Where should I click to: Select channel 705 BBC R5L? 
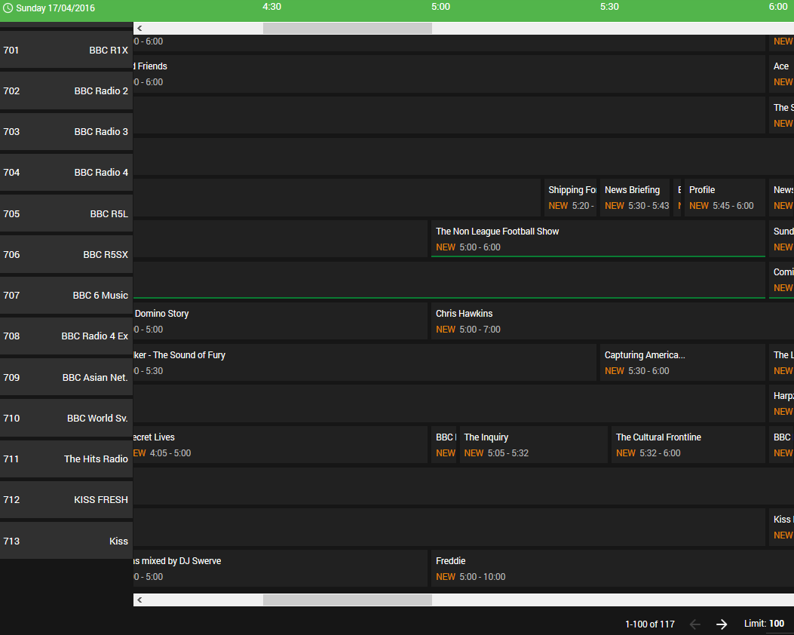pyautogui.click(x=66, y=213)
